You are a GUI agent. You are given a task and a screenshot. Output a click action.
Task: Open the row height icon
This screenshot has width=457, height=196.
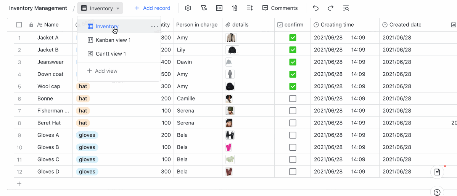point(250,8)
